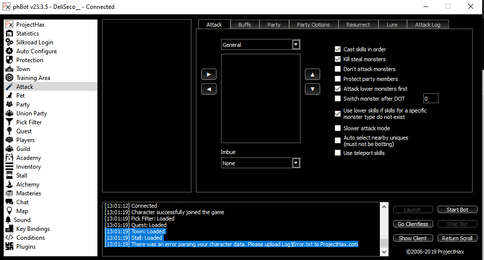This screenshot has width=484, height=260.
Task: Move skill down with down arrow
Action: tap(312, 89)
